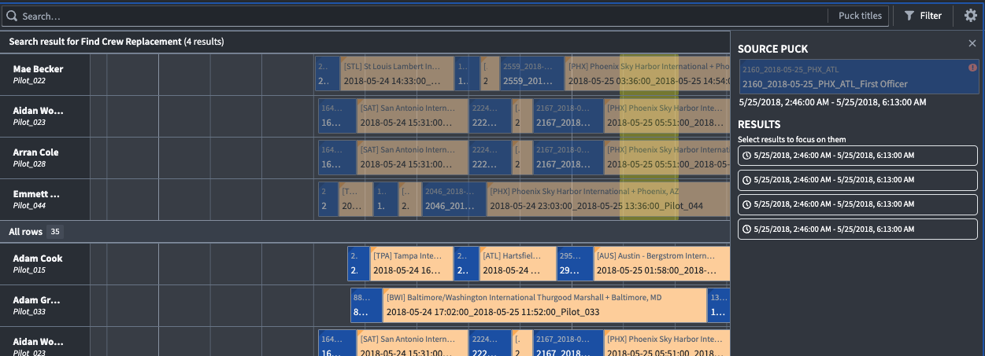The height and width of the screenshot is (356, 985).
Task: Select Adam Cook's Tampa puck
Action: tap(411, 264)
